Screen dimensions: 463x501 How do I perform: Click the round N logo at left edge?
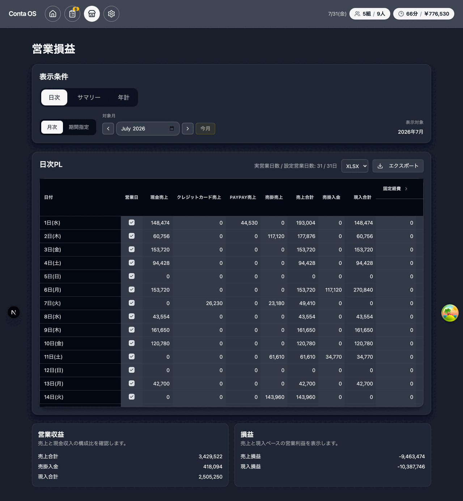tap(14, 312)
